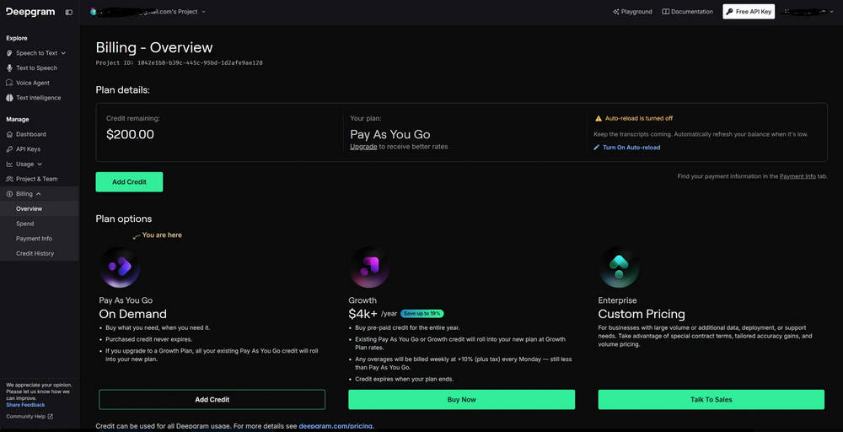Viewport: 843px width, 432px height.
Task: Open the Spend billing sub-item
Action: coord(24,224)
